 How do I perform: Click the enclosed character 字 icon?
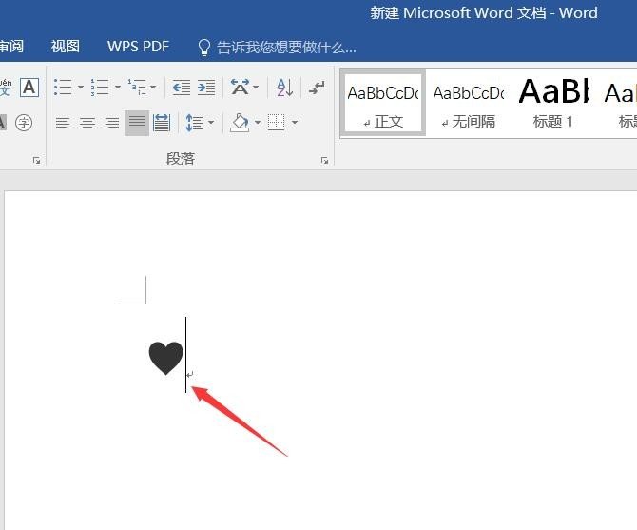tap(24, 123)
